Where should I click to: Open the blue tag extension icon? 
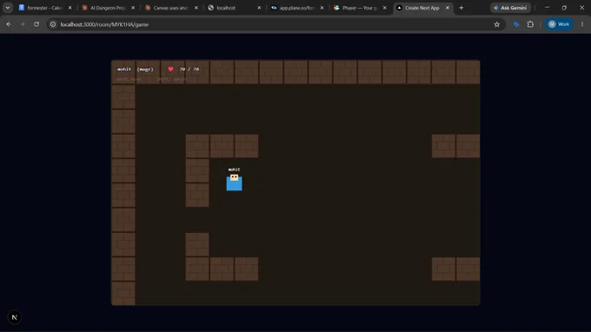coord(516,24)
